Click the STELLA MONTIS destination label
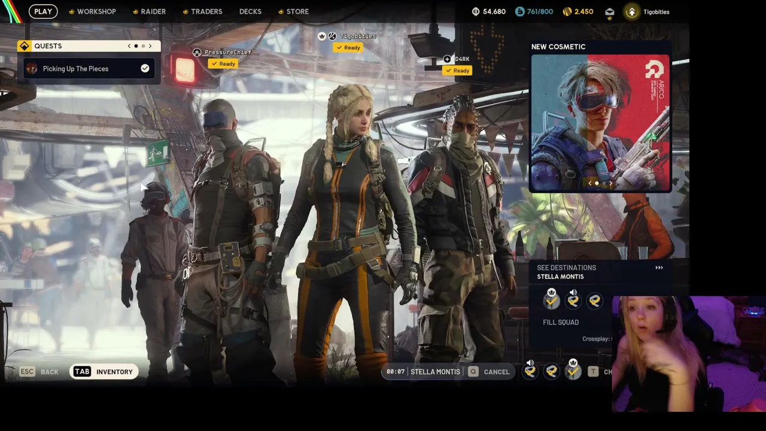Viewport: 766px width, 431px height. coord(560,277)
